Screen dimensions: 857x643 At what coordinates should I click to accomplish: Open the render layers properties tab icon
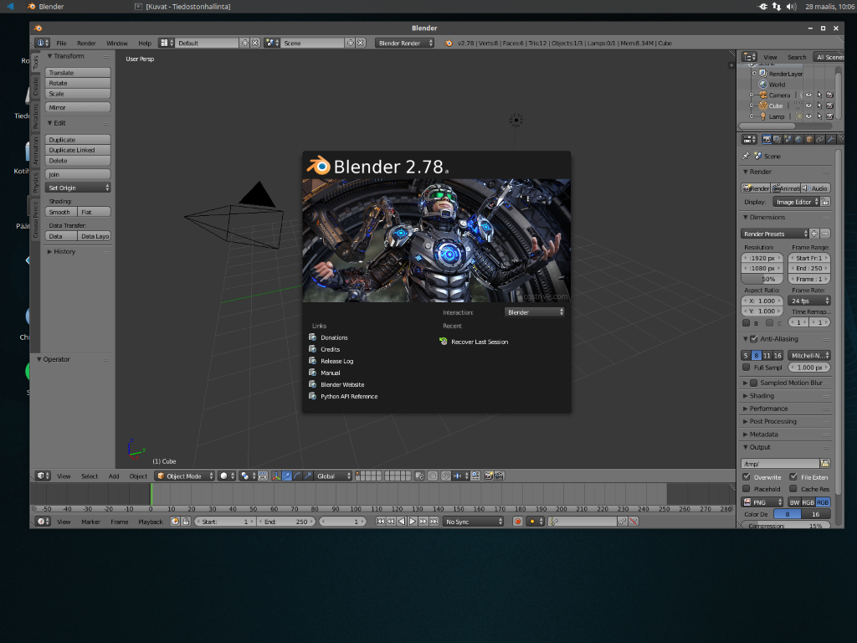[777, 140]
